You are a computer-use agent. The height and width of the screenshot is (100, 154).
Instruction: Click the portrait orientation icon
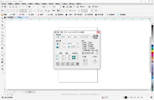[x=38, y=11]
